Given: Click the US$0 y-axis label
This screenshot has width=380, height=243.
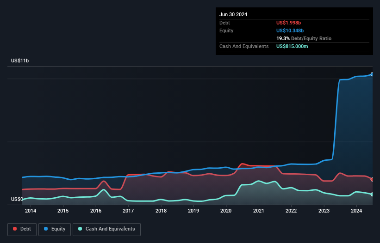Looking at the screenshot, I should (x=17, y=199).
